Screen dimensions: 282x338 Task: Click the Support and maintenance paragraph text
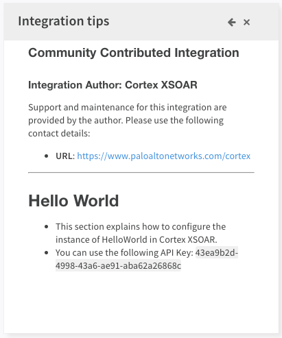click(128, 120)
